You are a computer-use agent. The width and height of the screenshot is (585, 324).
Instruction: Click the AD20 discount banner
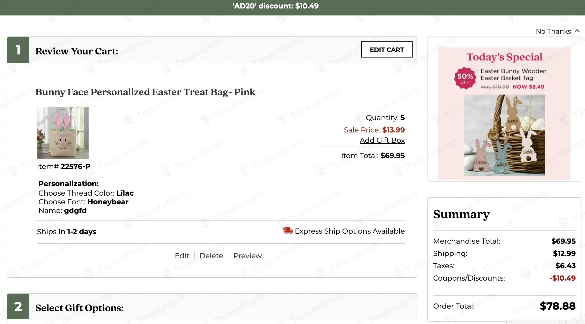tap(276, 6)
